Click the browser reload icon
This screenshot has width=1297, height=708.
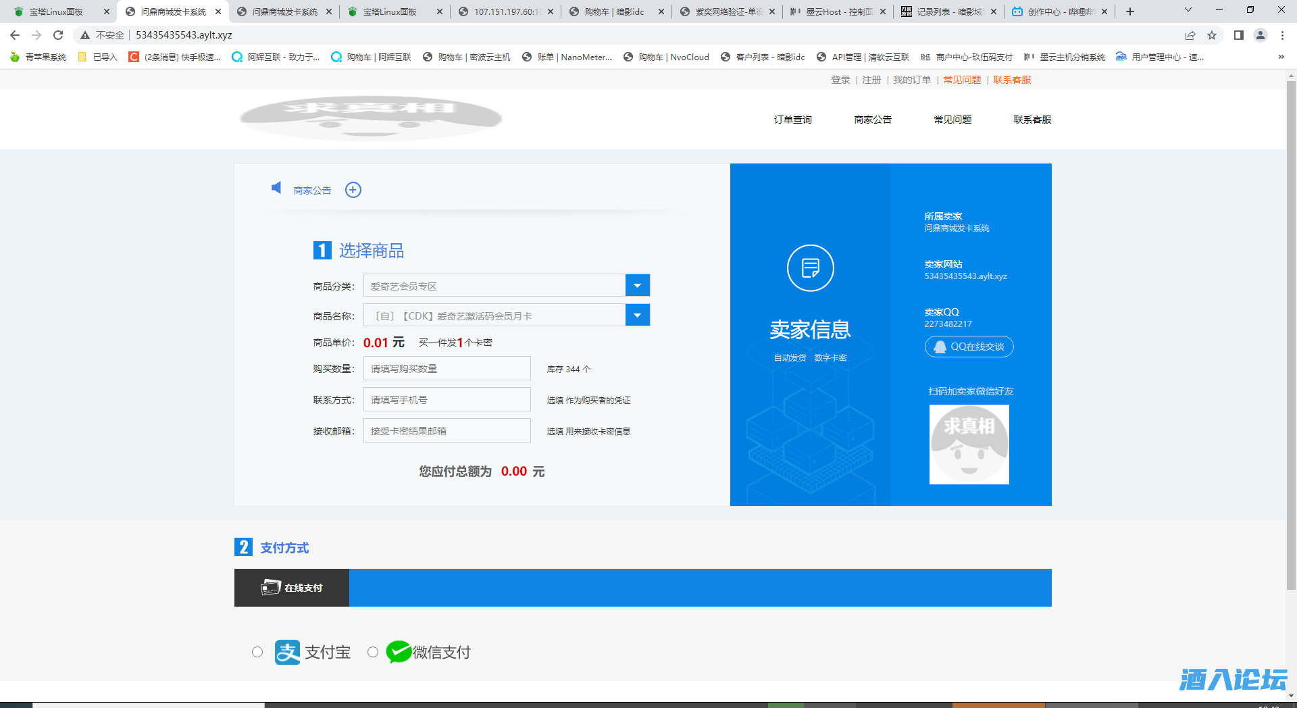pyautogui.click(x=57, y=34)
